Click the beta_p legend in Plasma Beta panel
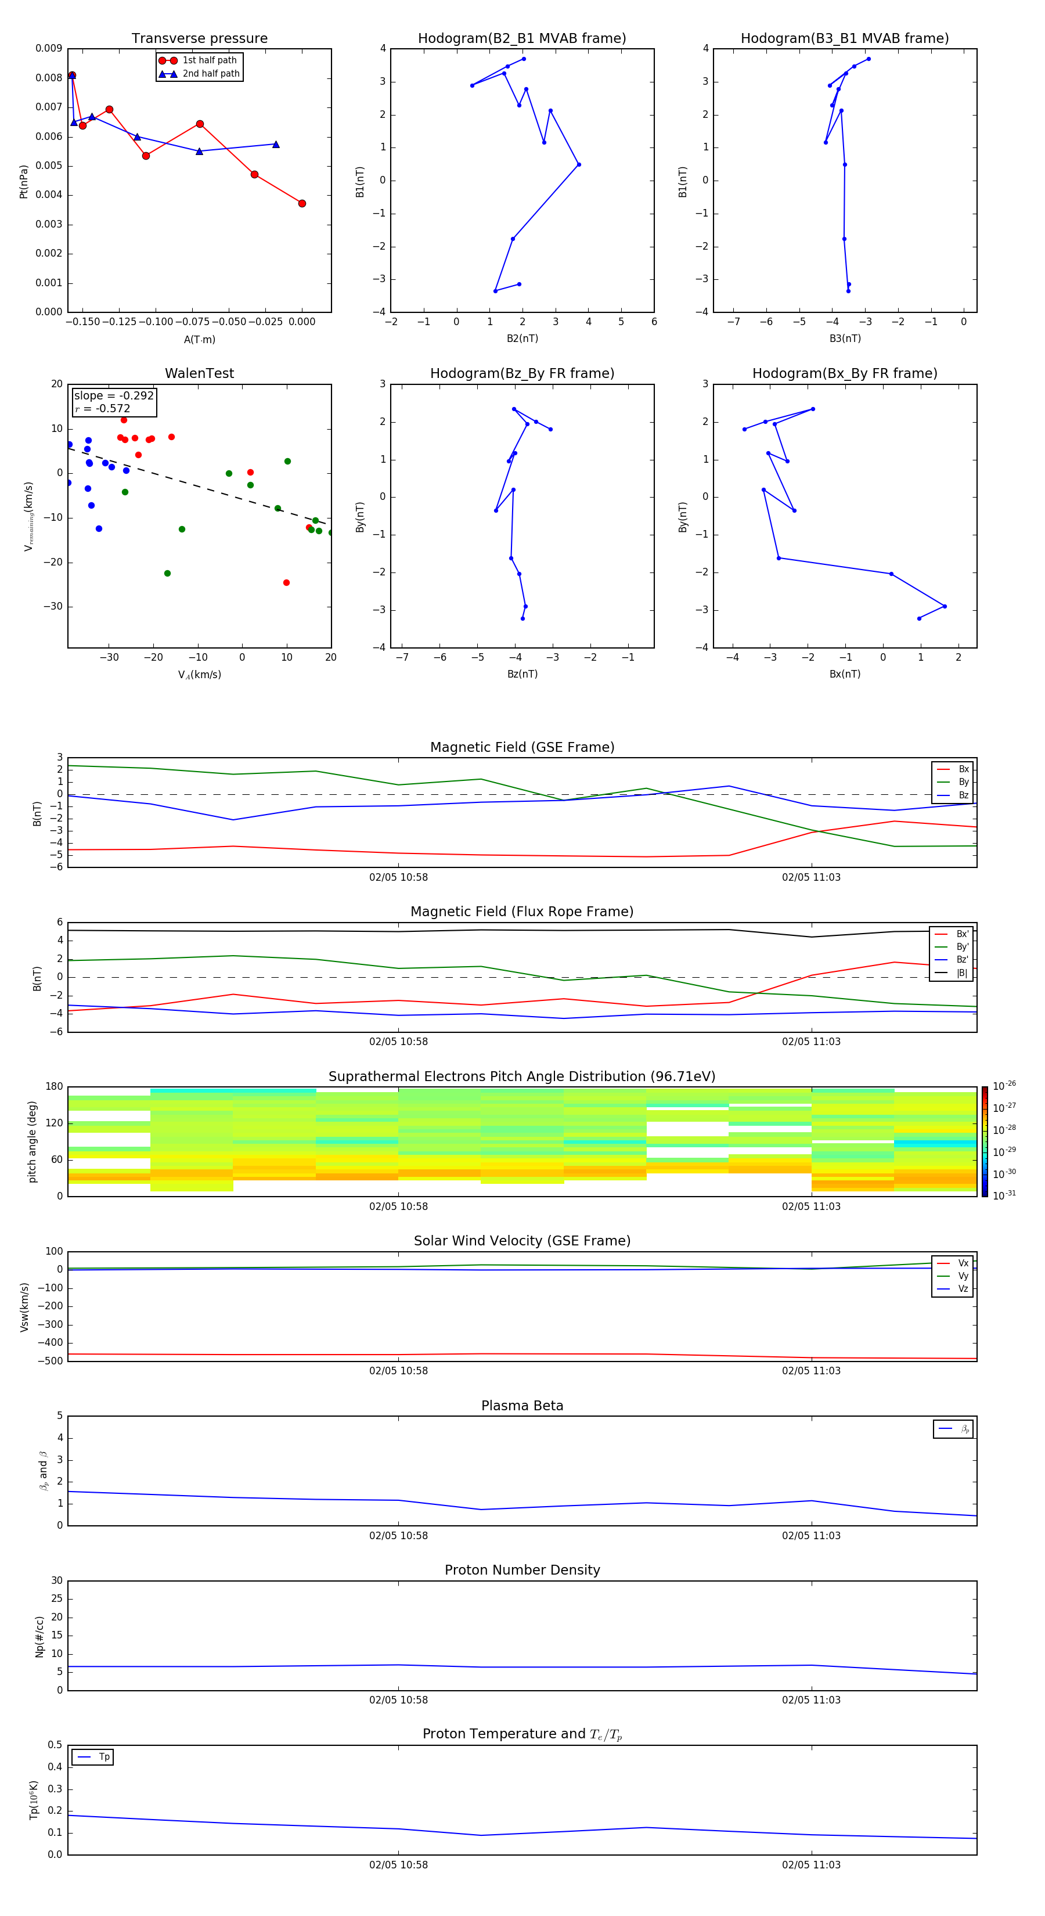This screenshot has width=1045, height=1916. [x=953, y=1429]
